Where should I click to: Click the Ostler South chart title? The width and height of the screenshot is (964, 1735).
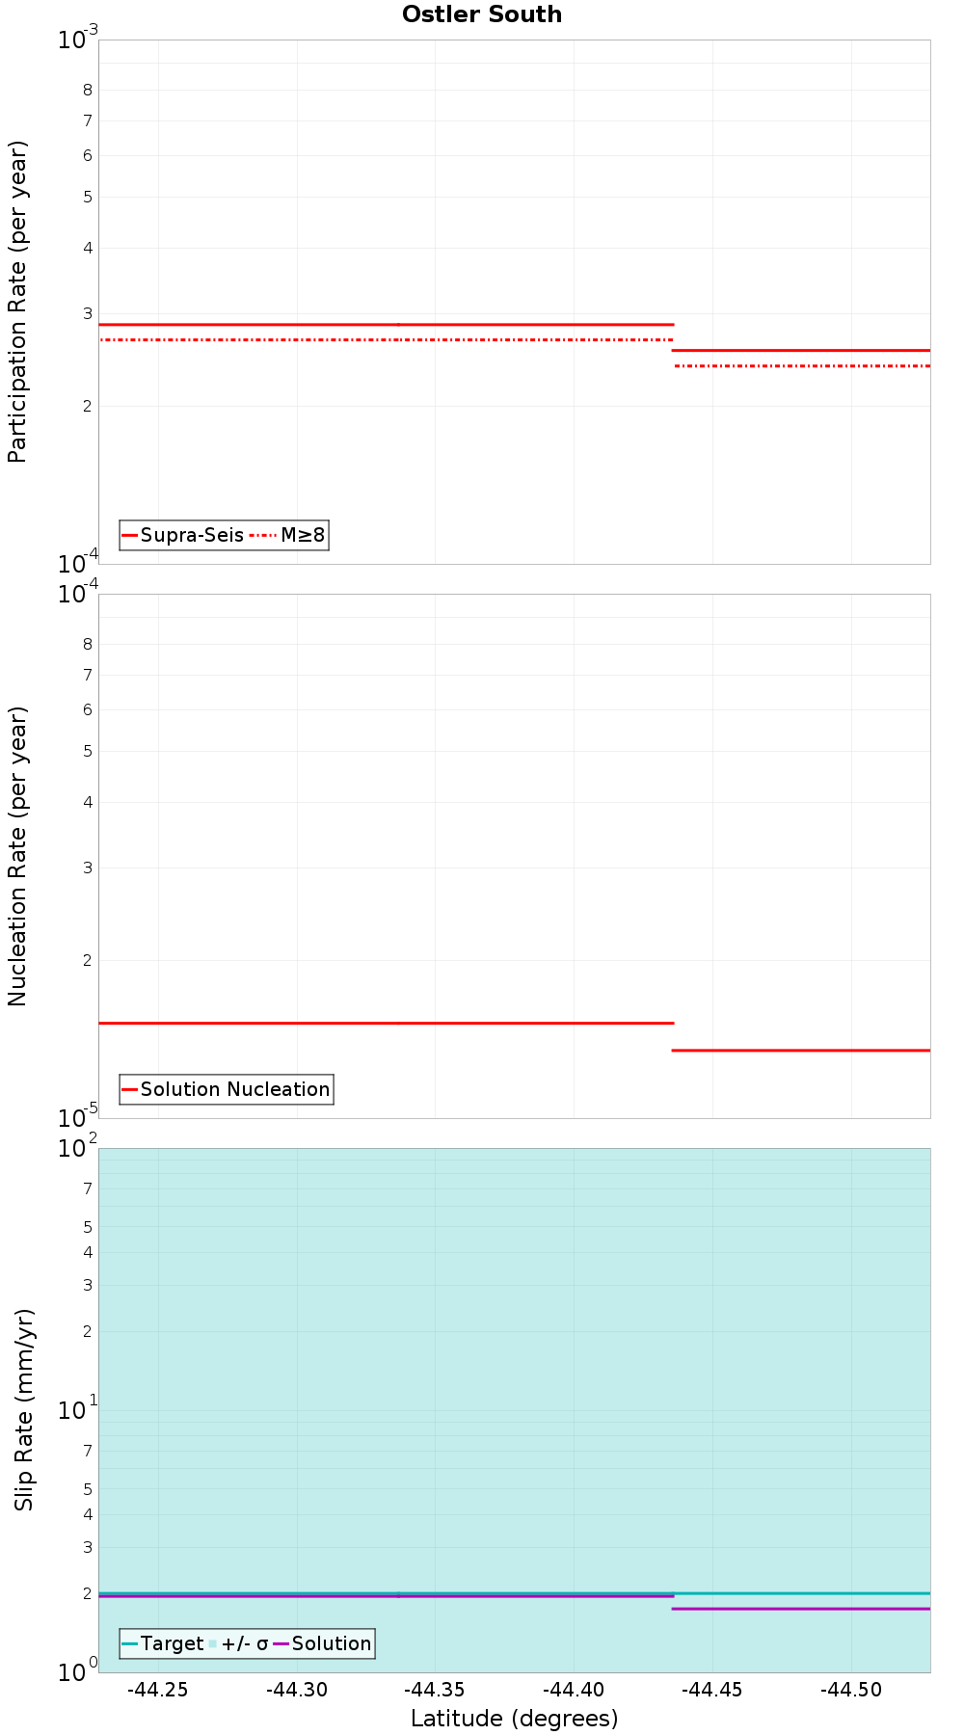[482, 14]
